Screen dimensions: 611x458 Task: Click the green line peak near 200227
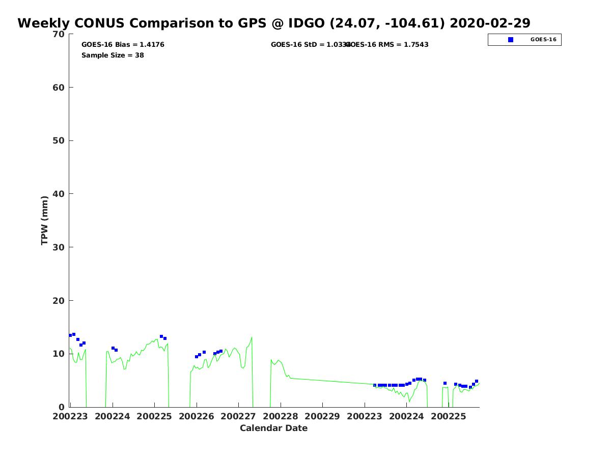click(252, 337)
